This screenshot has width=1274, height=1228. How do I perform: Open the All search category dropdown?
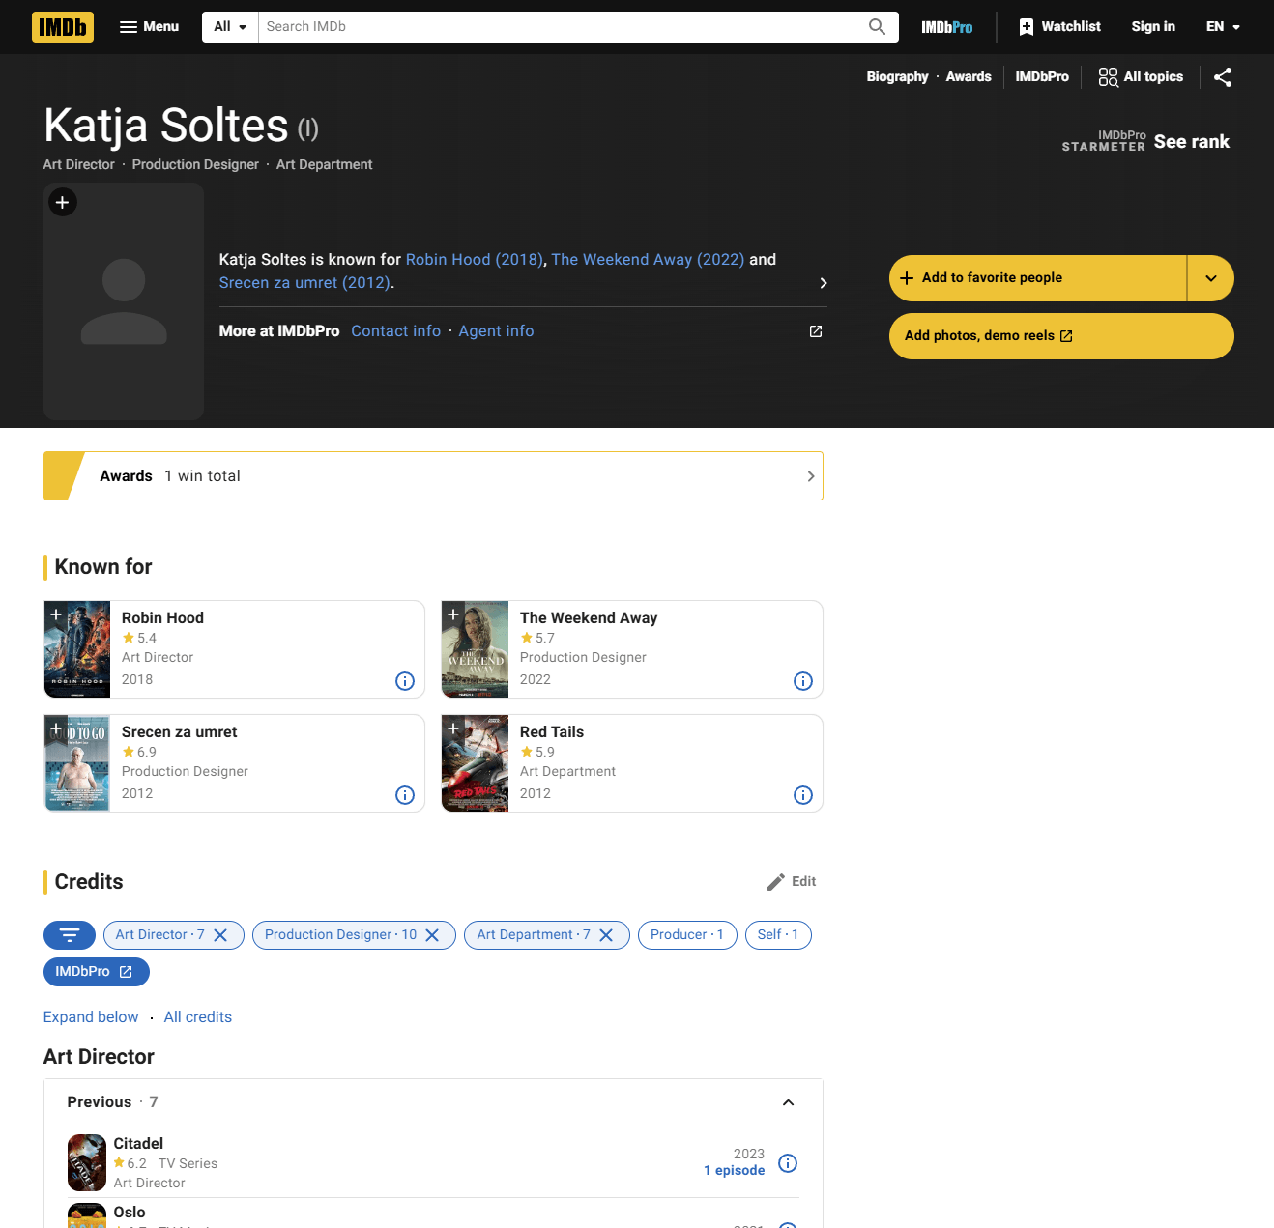tap(230, 27)
